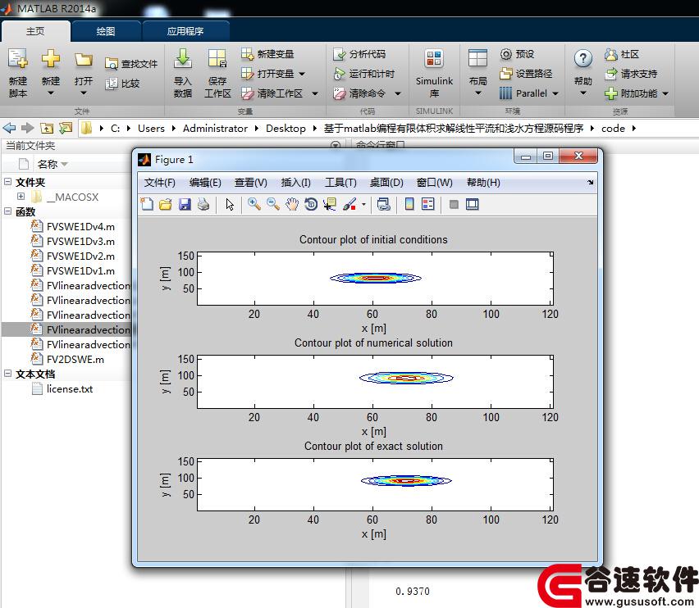
Task: Click Run and Time (运行和计时) button
Action: [x=363, y=74]
